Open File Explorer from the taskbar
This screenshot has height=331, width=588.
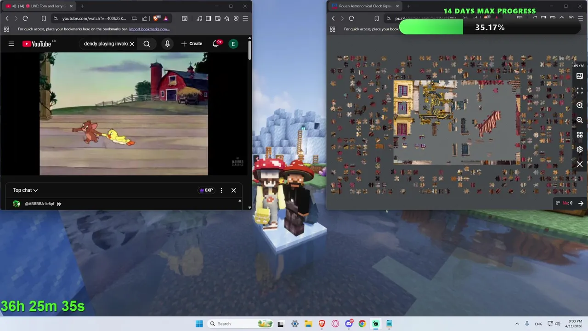[x=308, y=324]
